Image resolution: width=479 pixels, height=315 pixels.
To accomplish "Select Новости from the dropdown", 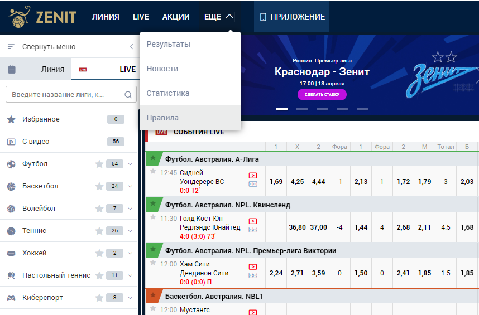I will pyautogui.click(x=190, y=69).
